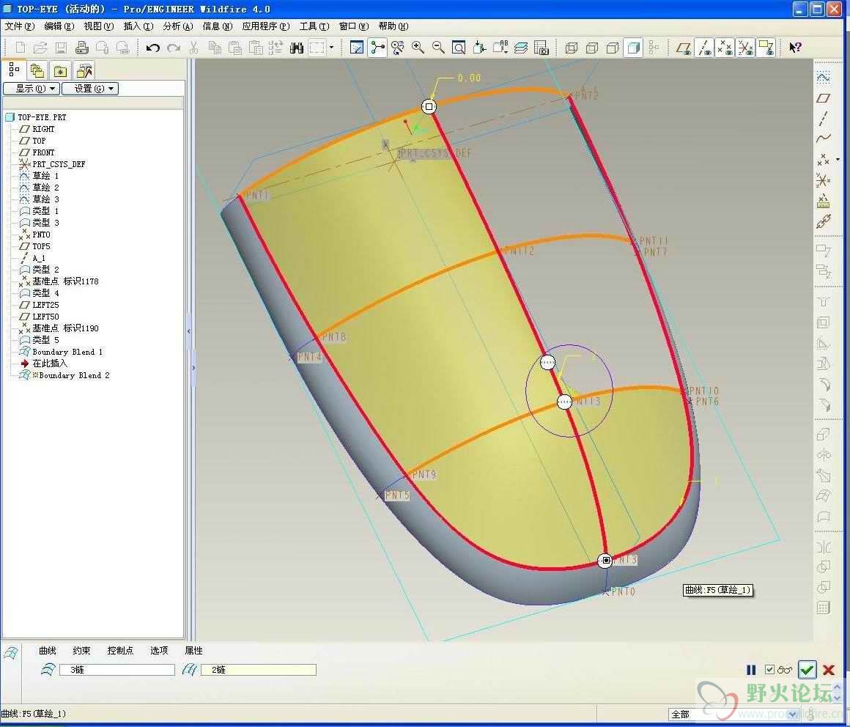Click the second direction collector showing 2链
This screenshot has height=727, width=850.
tap(259, 670)
